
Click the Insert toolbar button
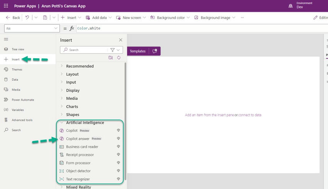click(71, 18)
